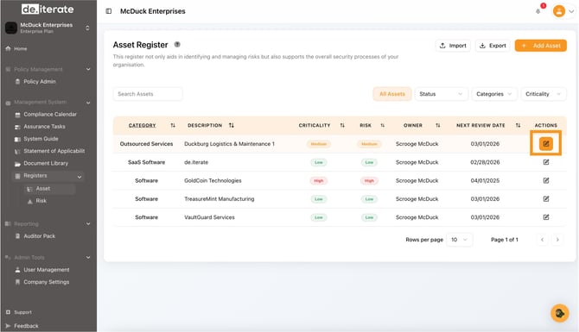The width and height of the screenshot is (579, 332).
Task: Select the Asset register item
Action: click(50, 189)
